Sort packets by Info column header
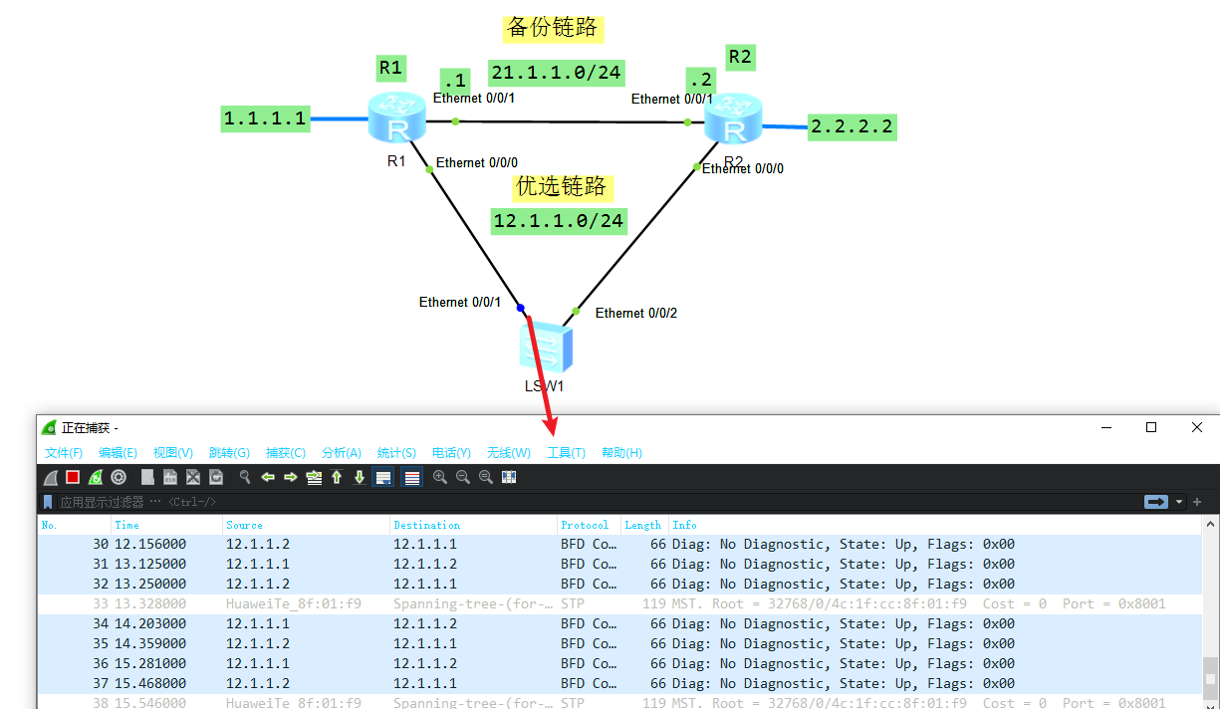 tap(936, 525)
